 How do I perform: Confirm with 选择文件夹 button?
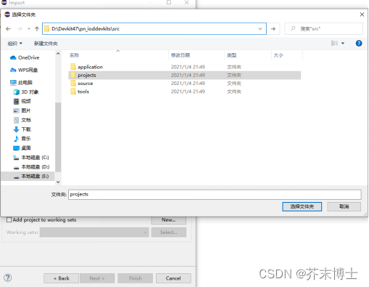302,206
